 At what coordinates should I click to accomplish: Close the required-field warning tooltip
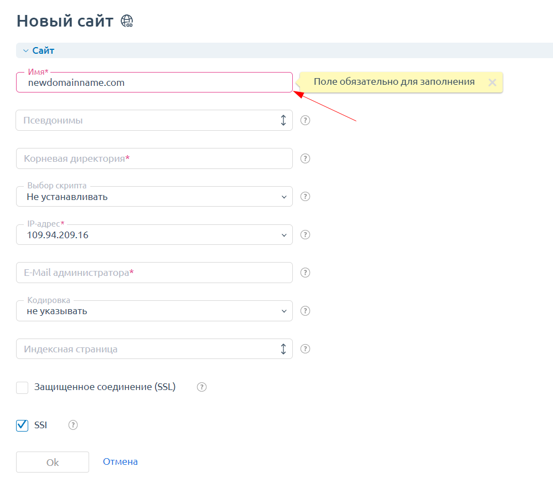492,82
